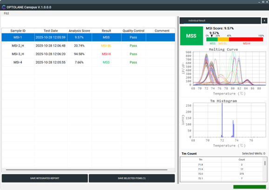
Task: Click the black score marker arrow
Action: [212, 36]
